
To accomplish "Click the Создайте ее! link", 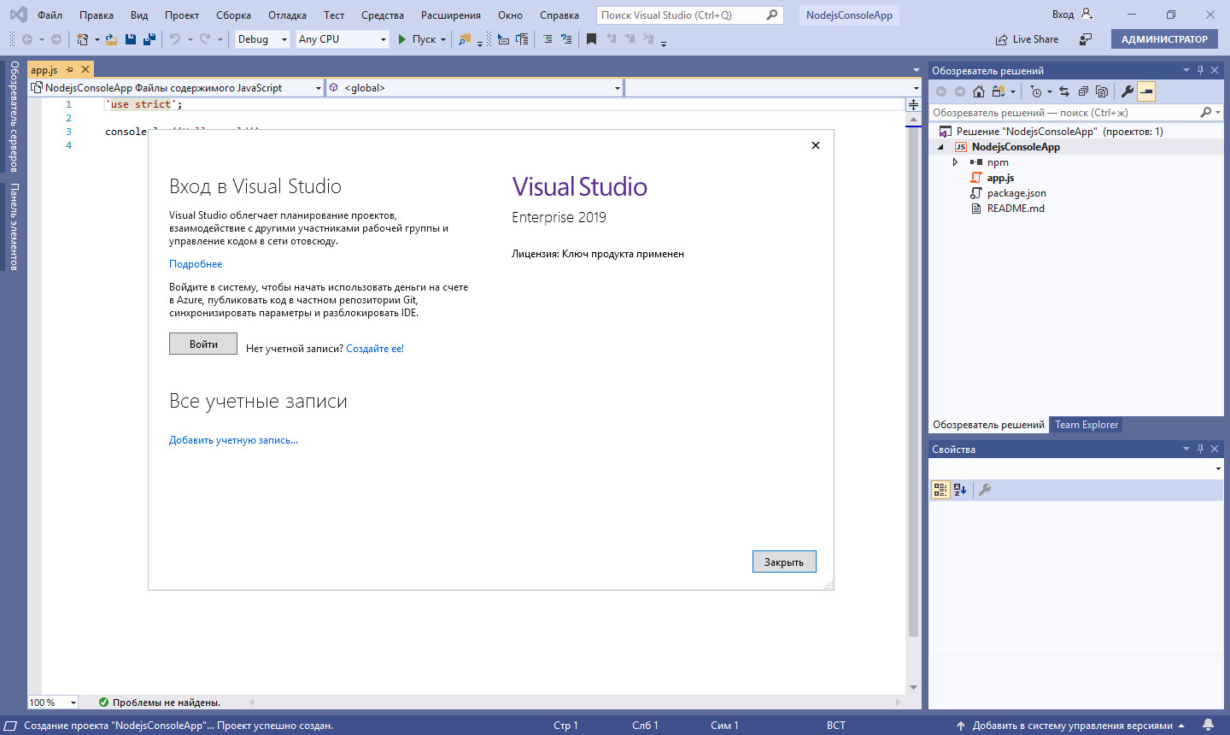I will [375, 349].
